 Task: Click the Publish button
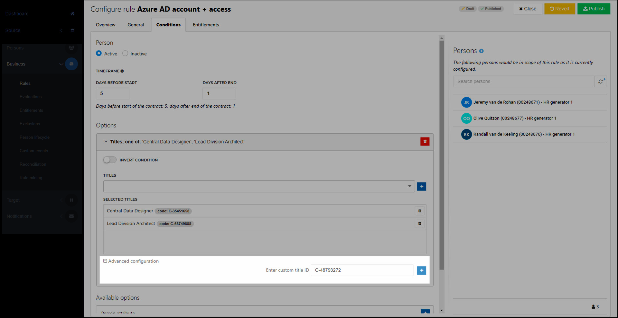(594, 9)
